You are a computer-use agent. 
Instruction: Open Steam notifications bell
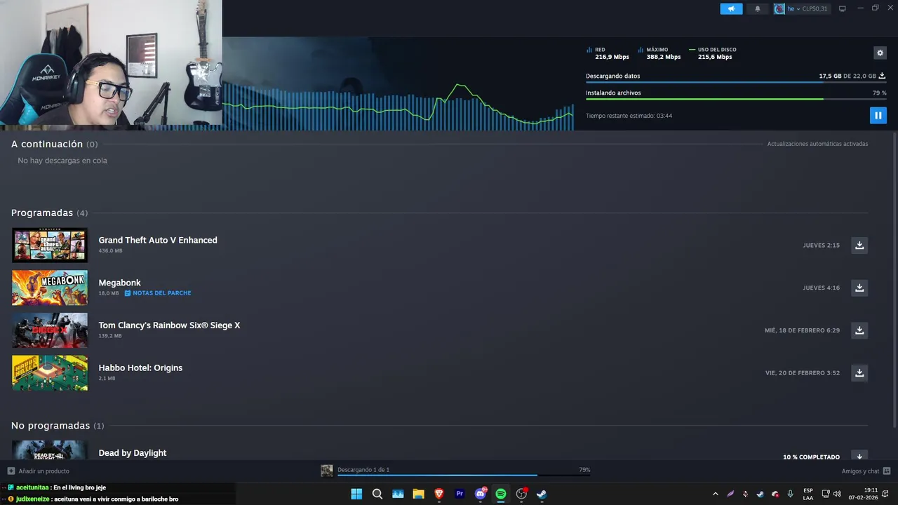click(x=757, y=8)
